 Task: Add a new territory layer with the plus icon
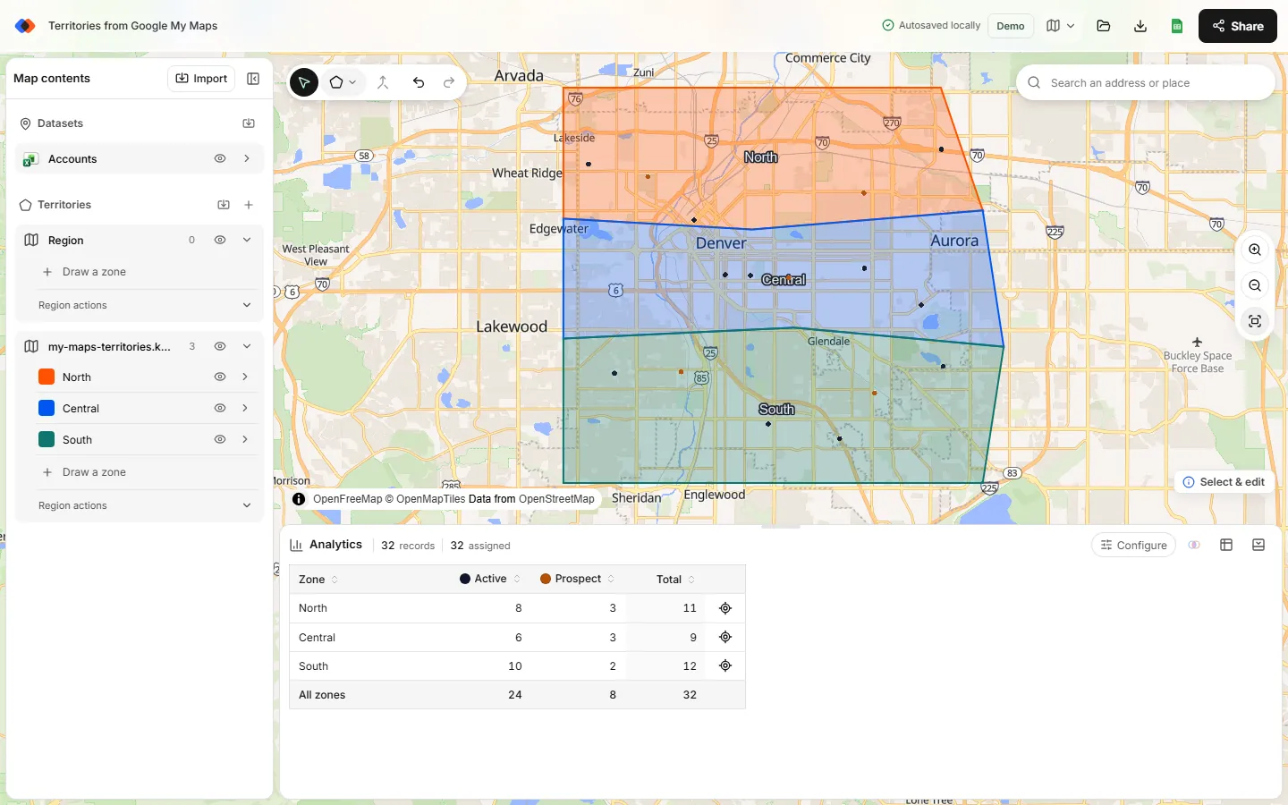tap(249, 205)
